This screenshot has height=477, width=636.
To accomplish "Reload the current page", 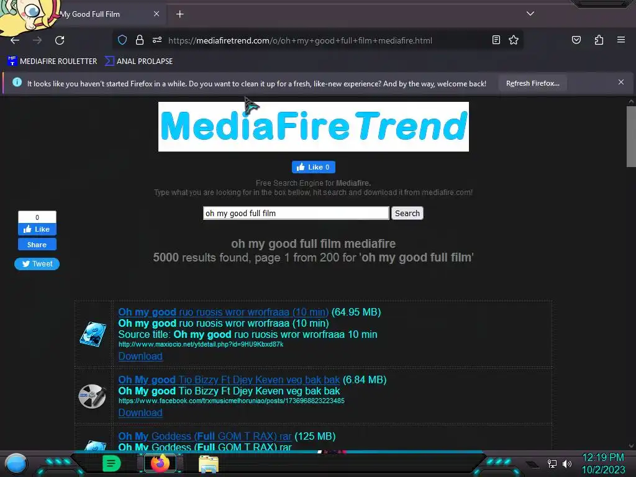I will (60, 40).
